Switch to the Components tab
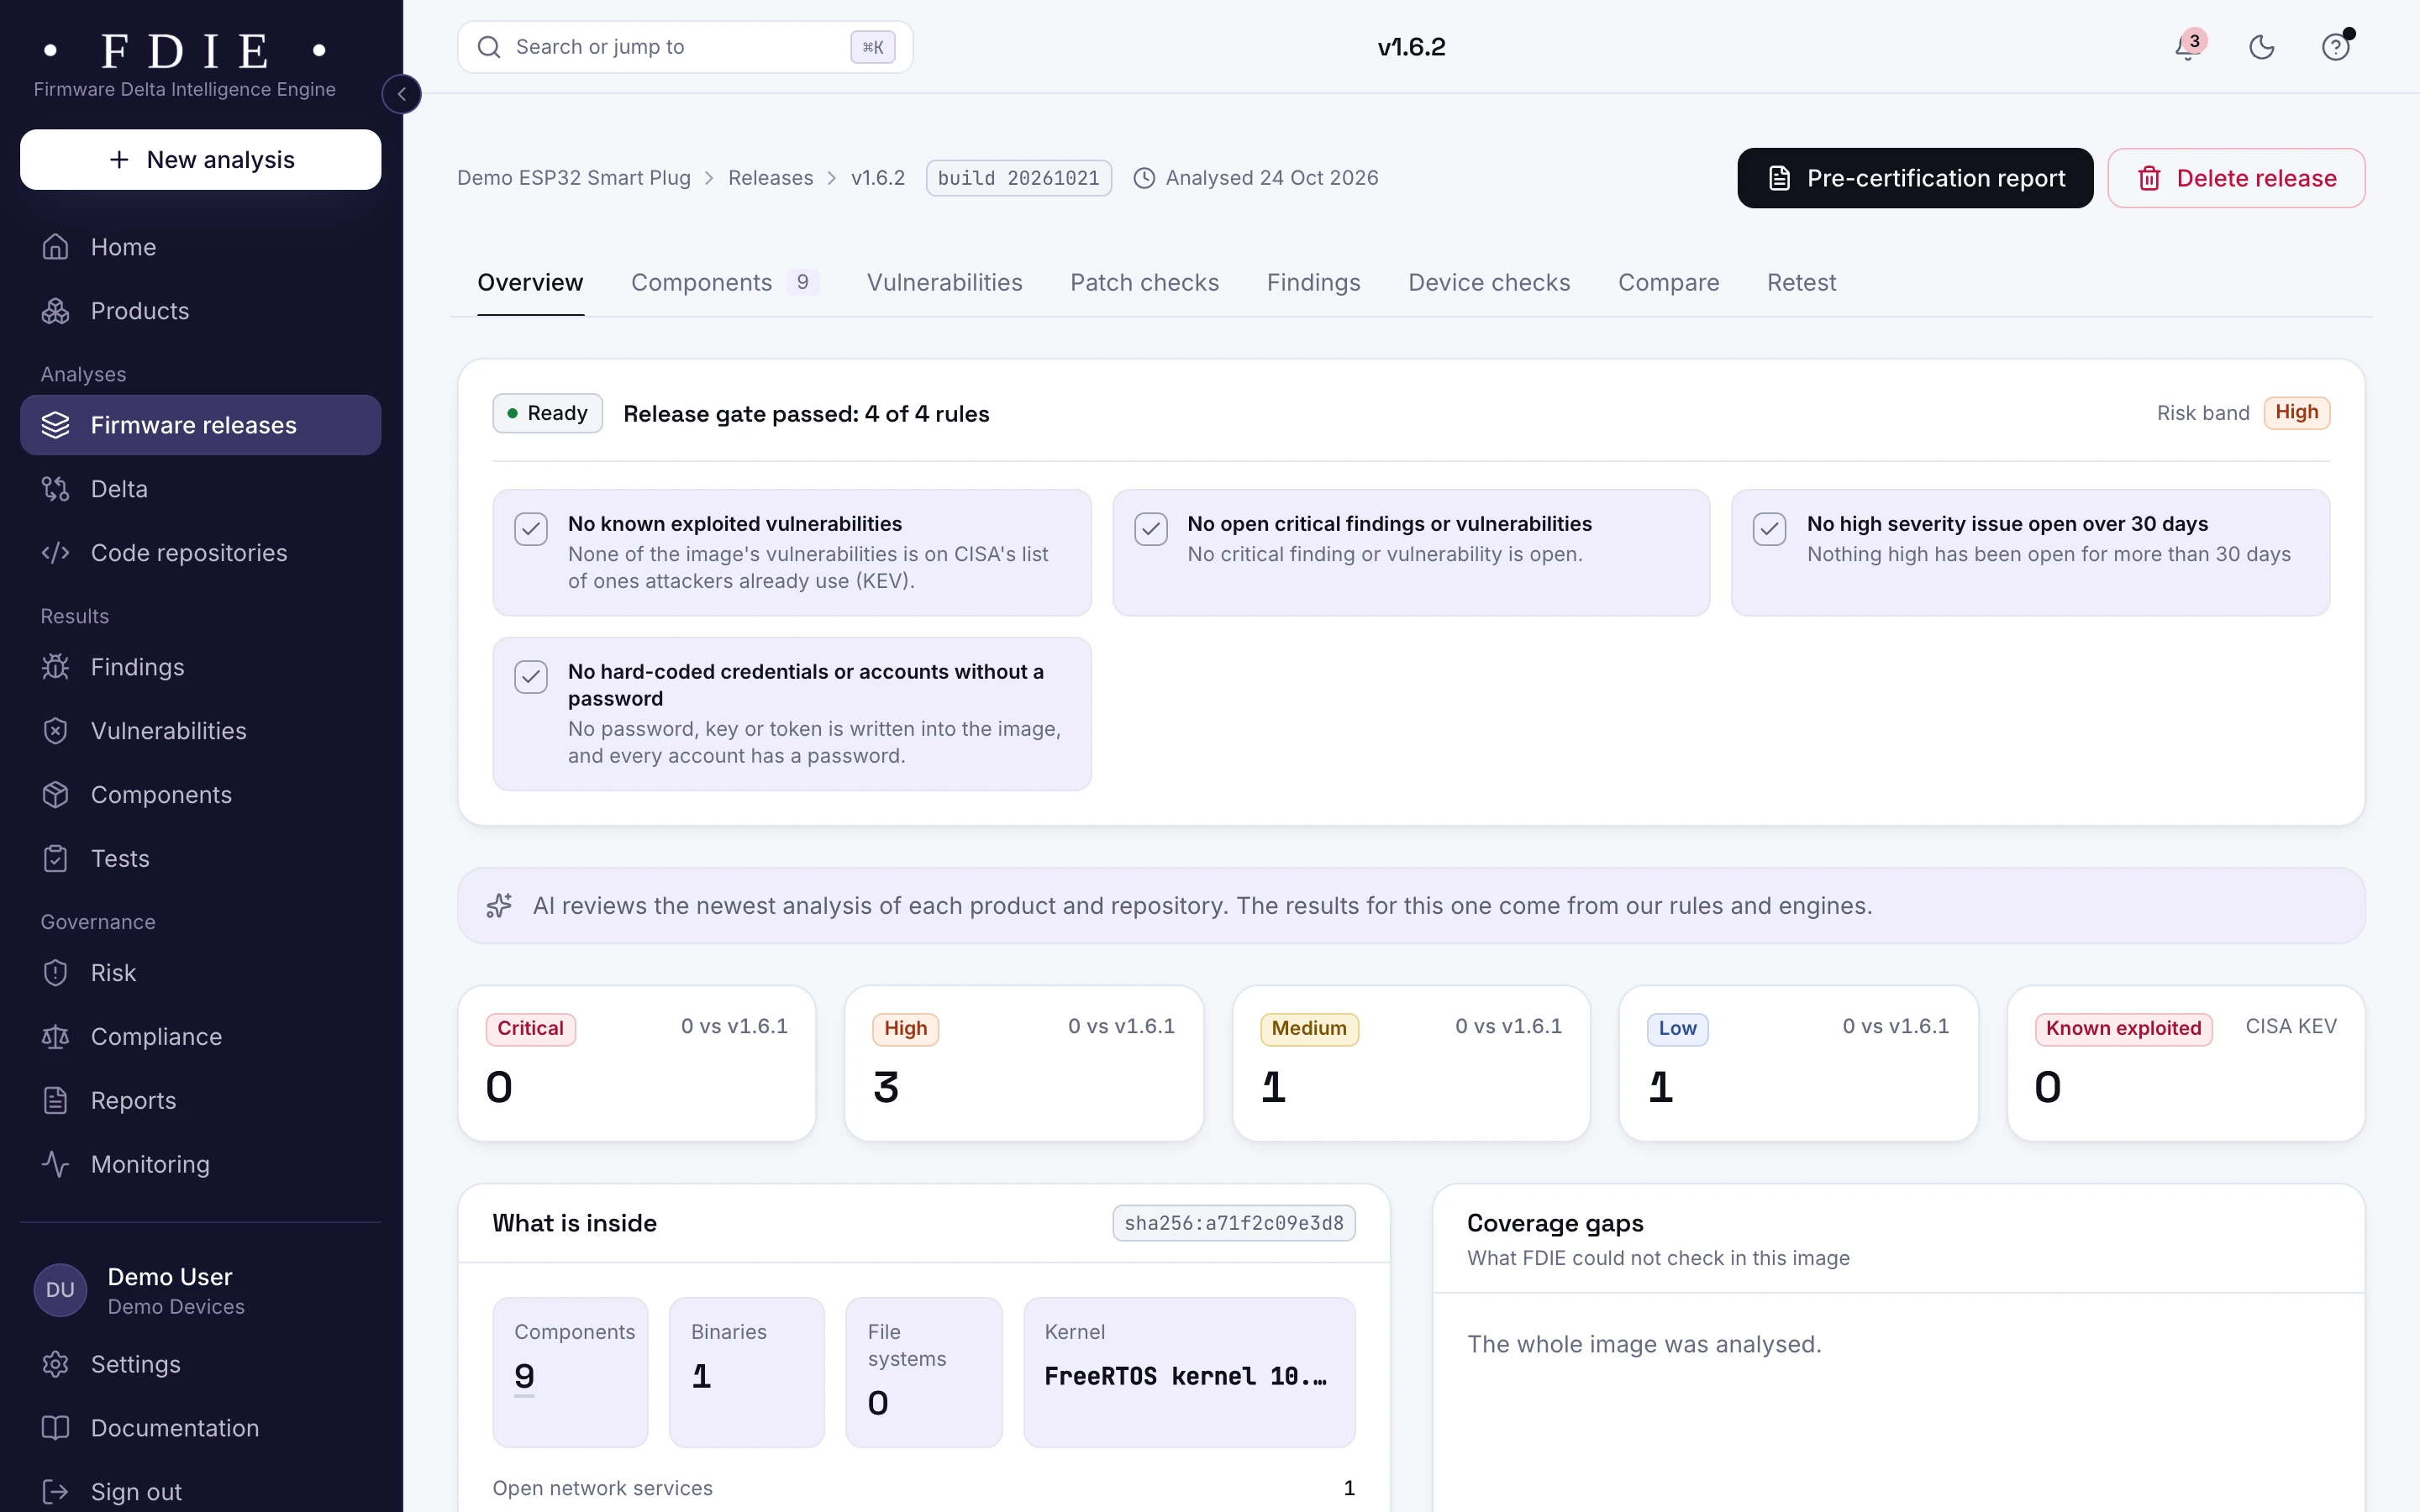This screenshot has width=2420, height=1512. click(725, 283)
